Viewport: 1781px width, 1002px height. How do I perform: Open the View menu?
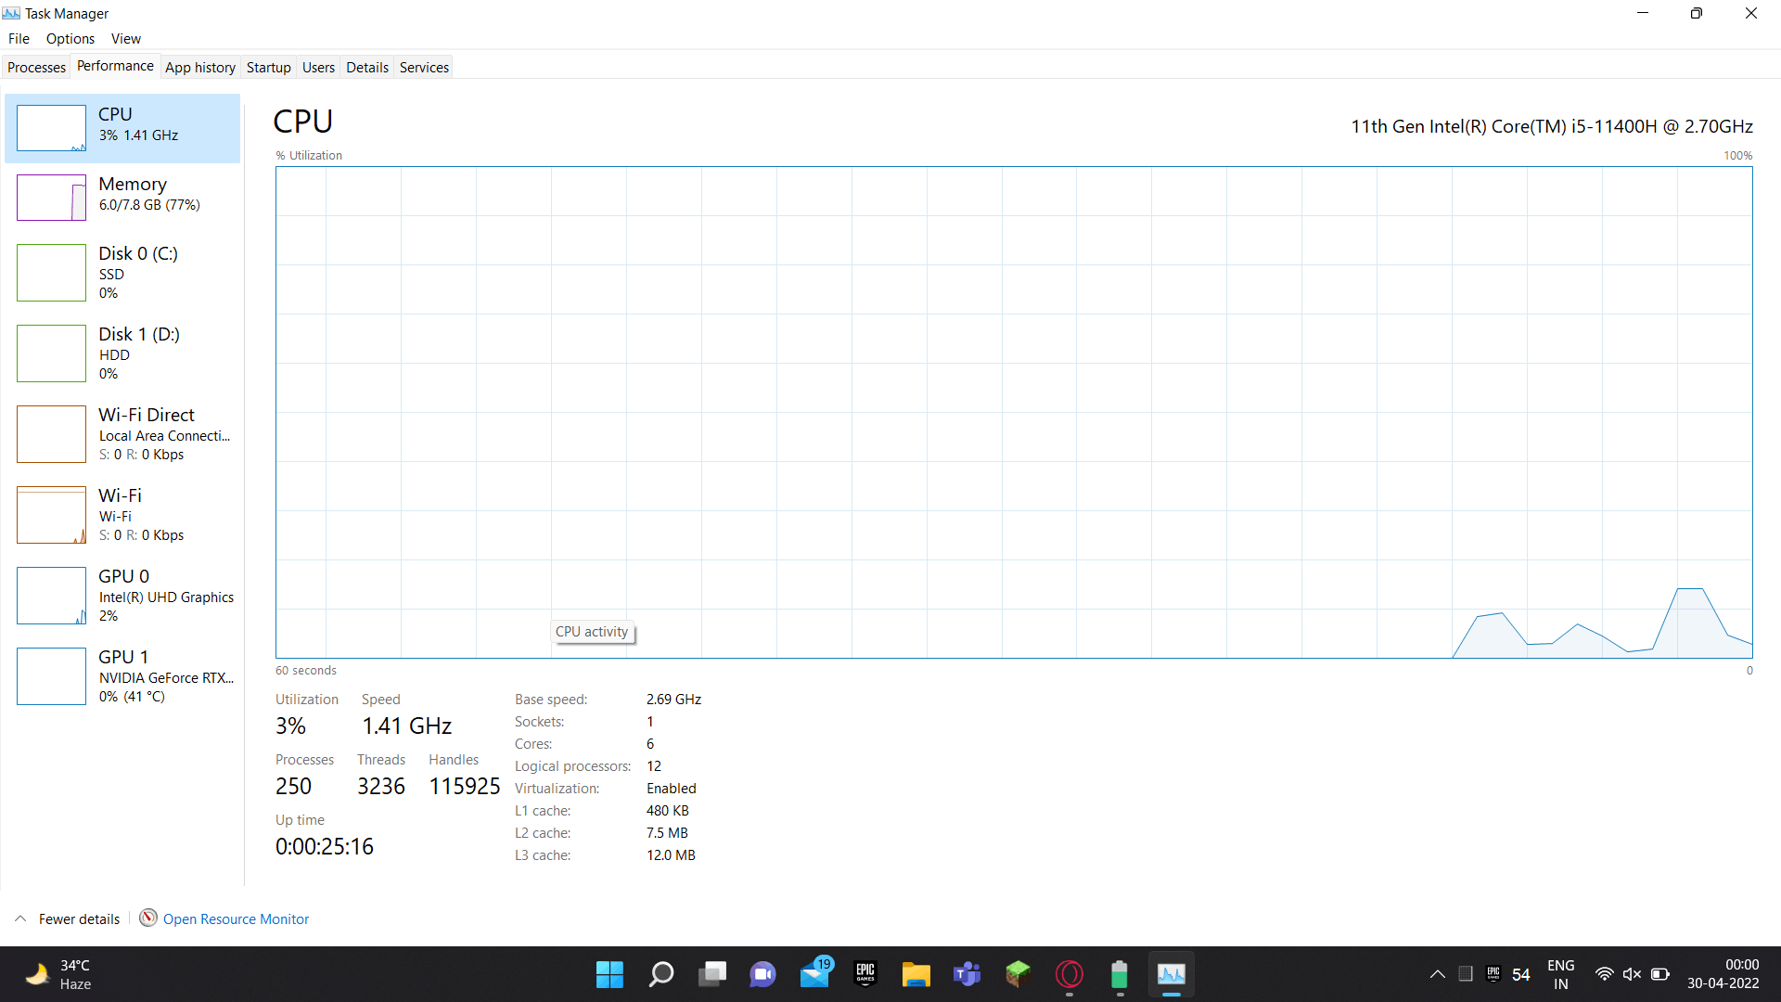[126, 39]
